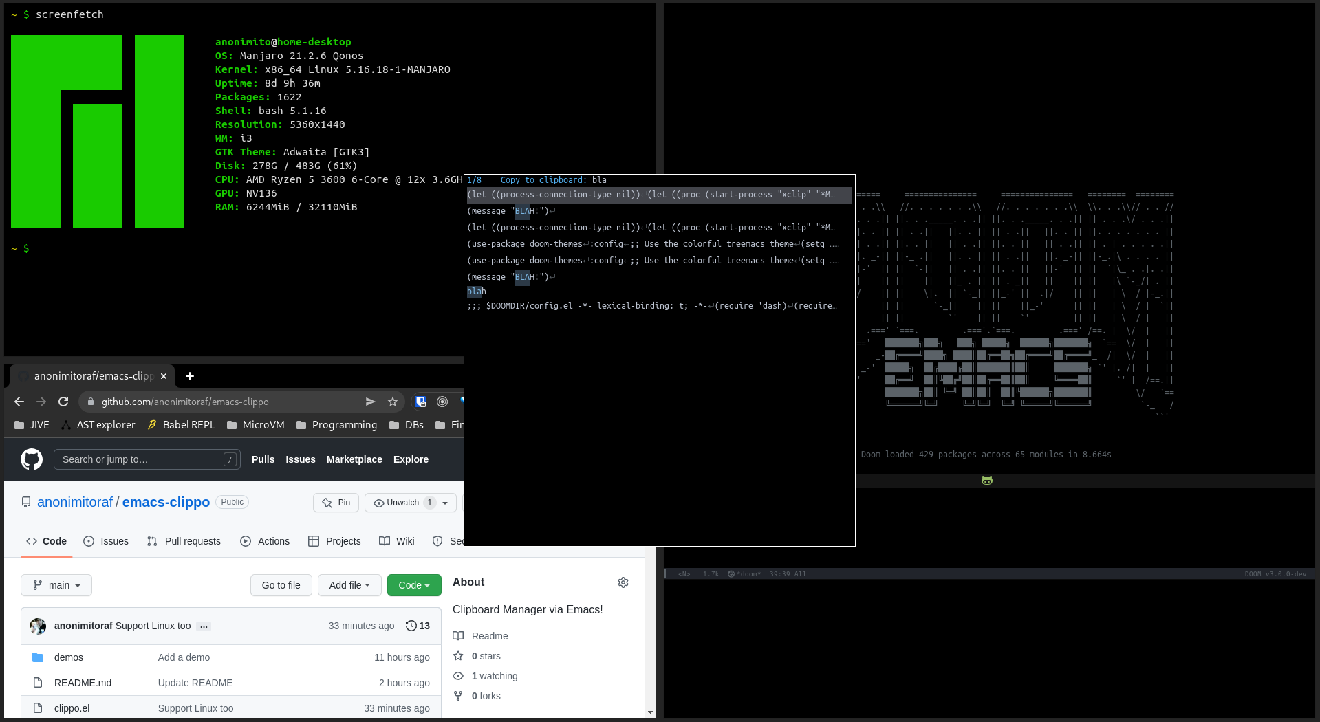This screenshot has height=722, width=1320.
Task: Open the emacs-clippo repository link
Action: pyautogui.click(x=166, y=502)
